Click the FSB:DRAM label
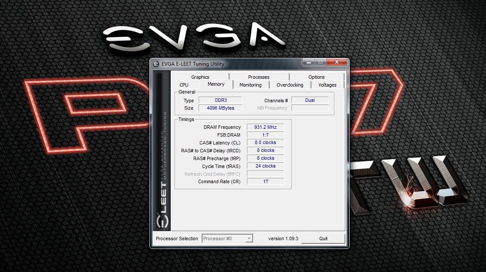The width and height of the screenshot is (486, 272). point(229,135)
